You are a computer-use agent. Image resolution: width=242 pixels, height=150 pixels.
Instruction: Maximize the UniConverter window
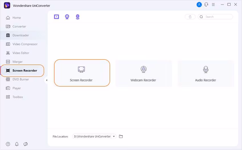click(229, 5)
